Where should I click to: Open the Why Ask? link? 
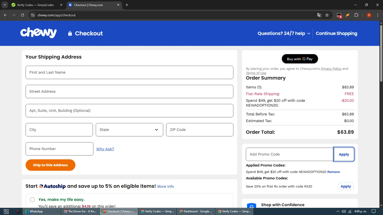[105, 149]
